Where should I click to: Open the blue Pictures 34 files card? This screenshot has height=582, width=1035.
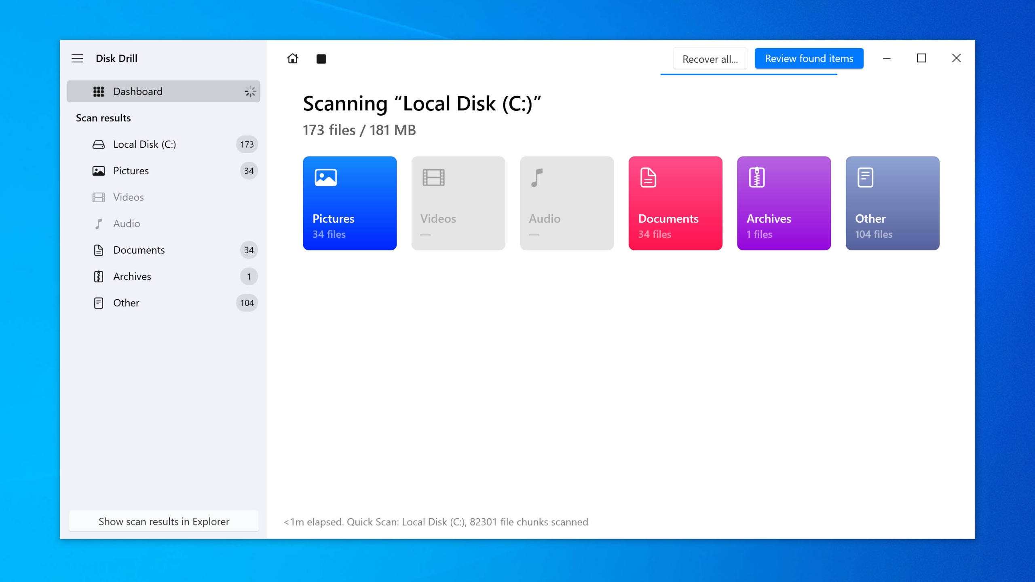click(350, 203)
